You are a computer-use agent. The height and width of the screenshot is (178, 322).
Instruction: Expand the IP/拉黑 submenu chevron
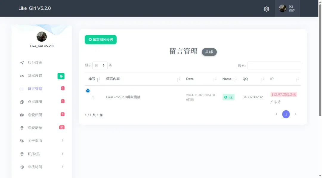click(x=62, y=153)
